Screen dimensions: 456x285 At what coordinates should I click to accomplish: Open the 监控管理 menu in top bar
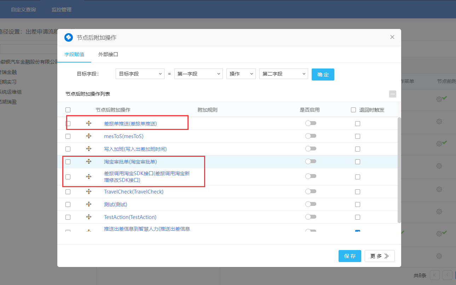click(x=62, y=10)
